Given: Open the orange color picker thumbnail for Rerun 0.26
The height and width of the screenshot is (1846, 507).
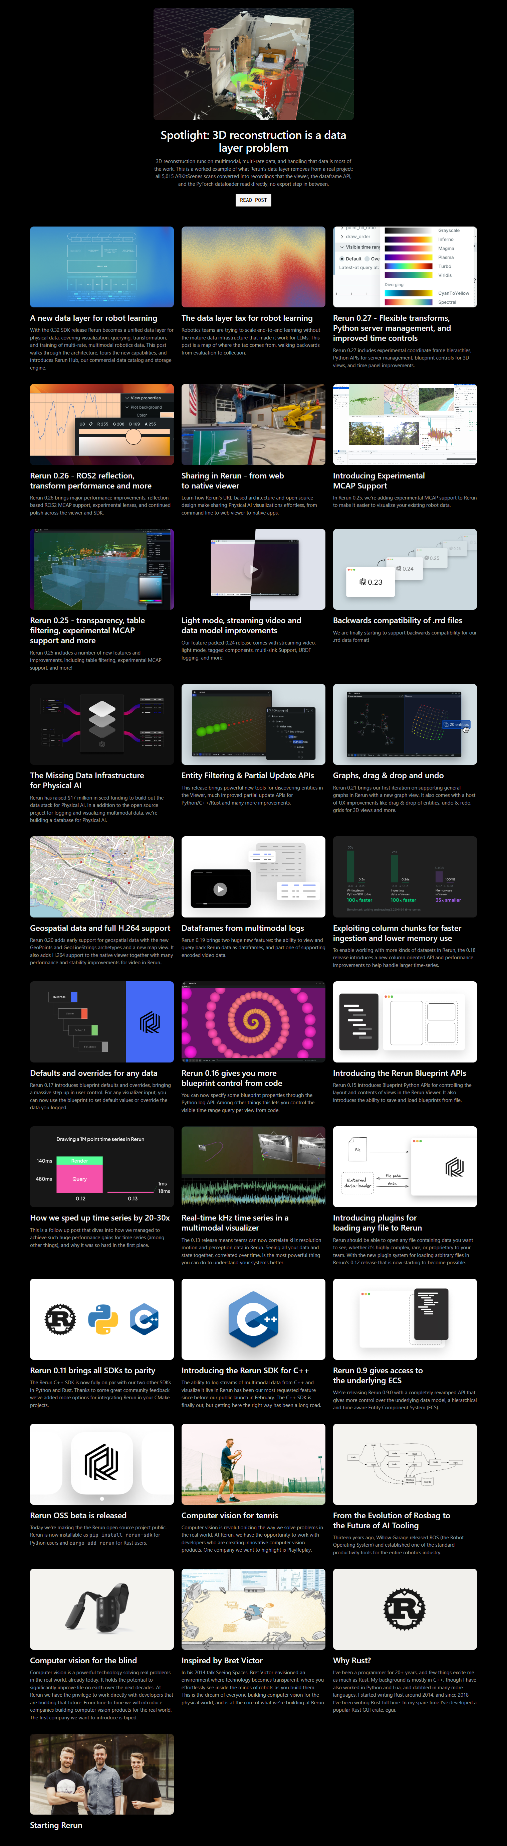Looking at the screenshot, I should click(102, 424).
